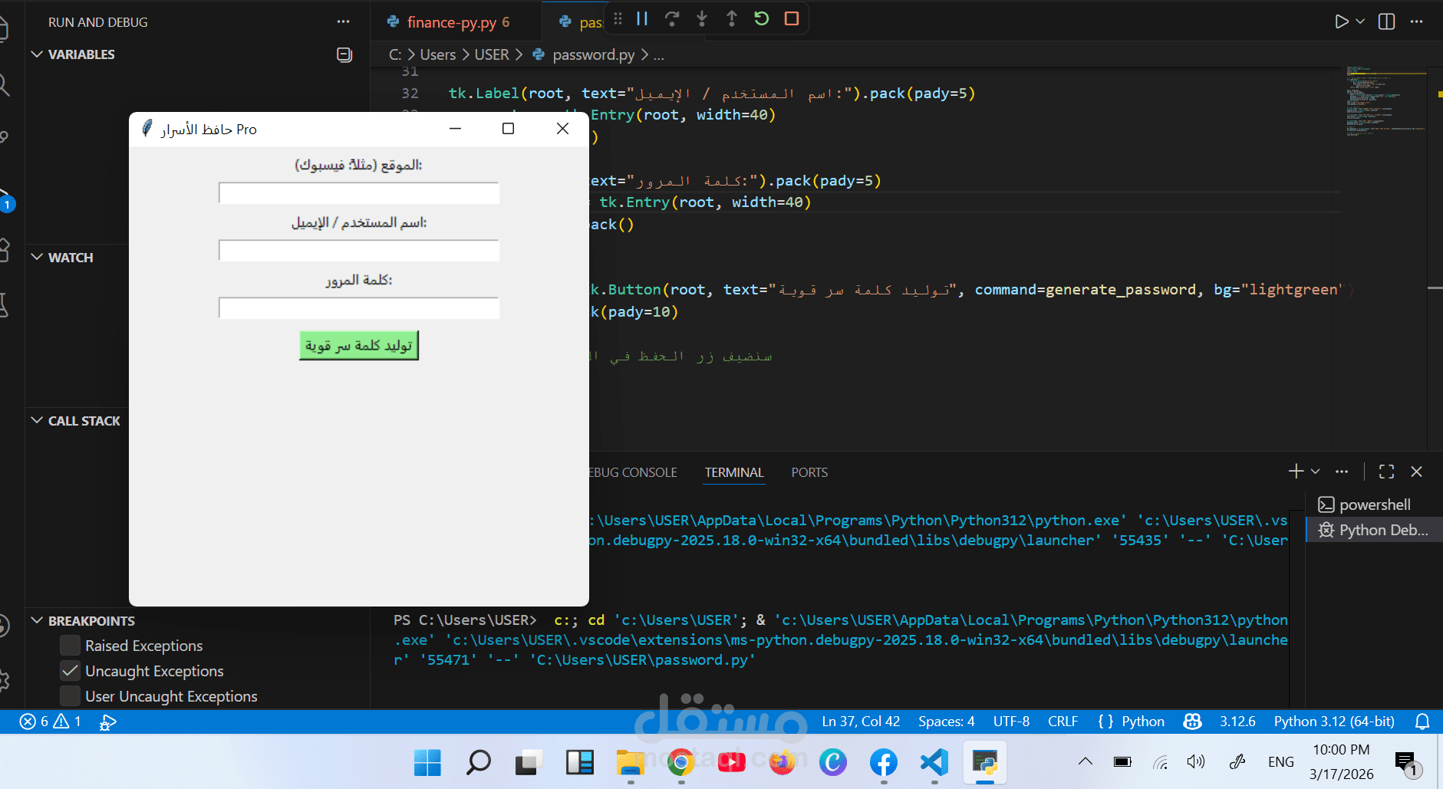Image resolution: width=1443 pixels, height=789 pixels.
Task: Click the Step Into debug button
Action: pos(702,18)
